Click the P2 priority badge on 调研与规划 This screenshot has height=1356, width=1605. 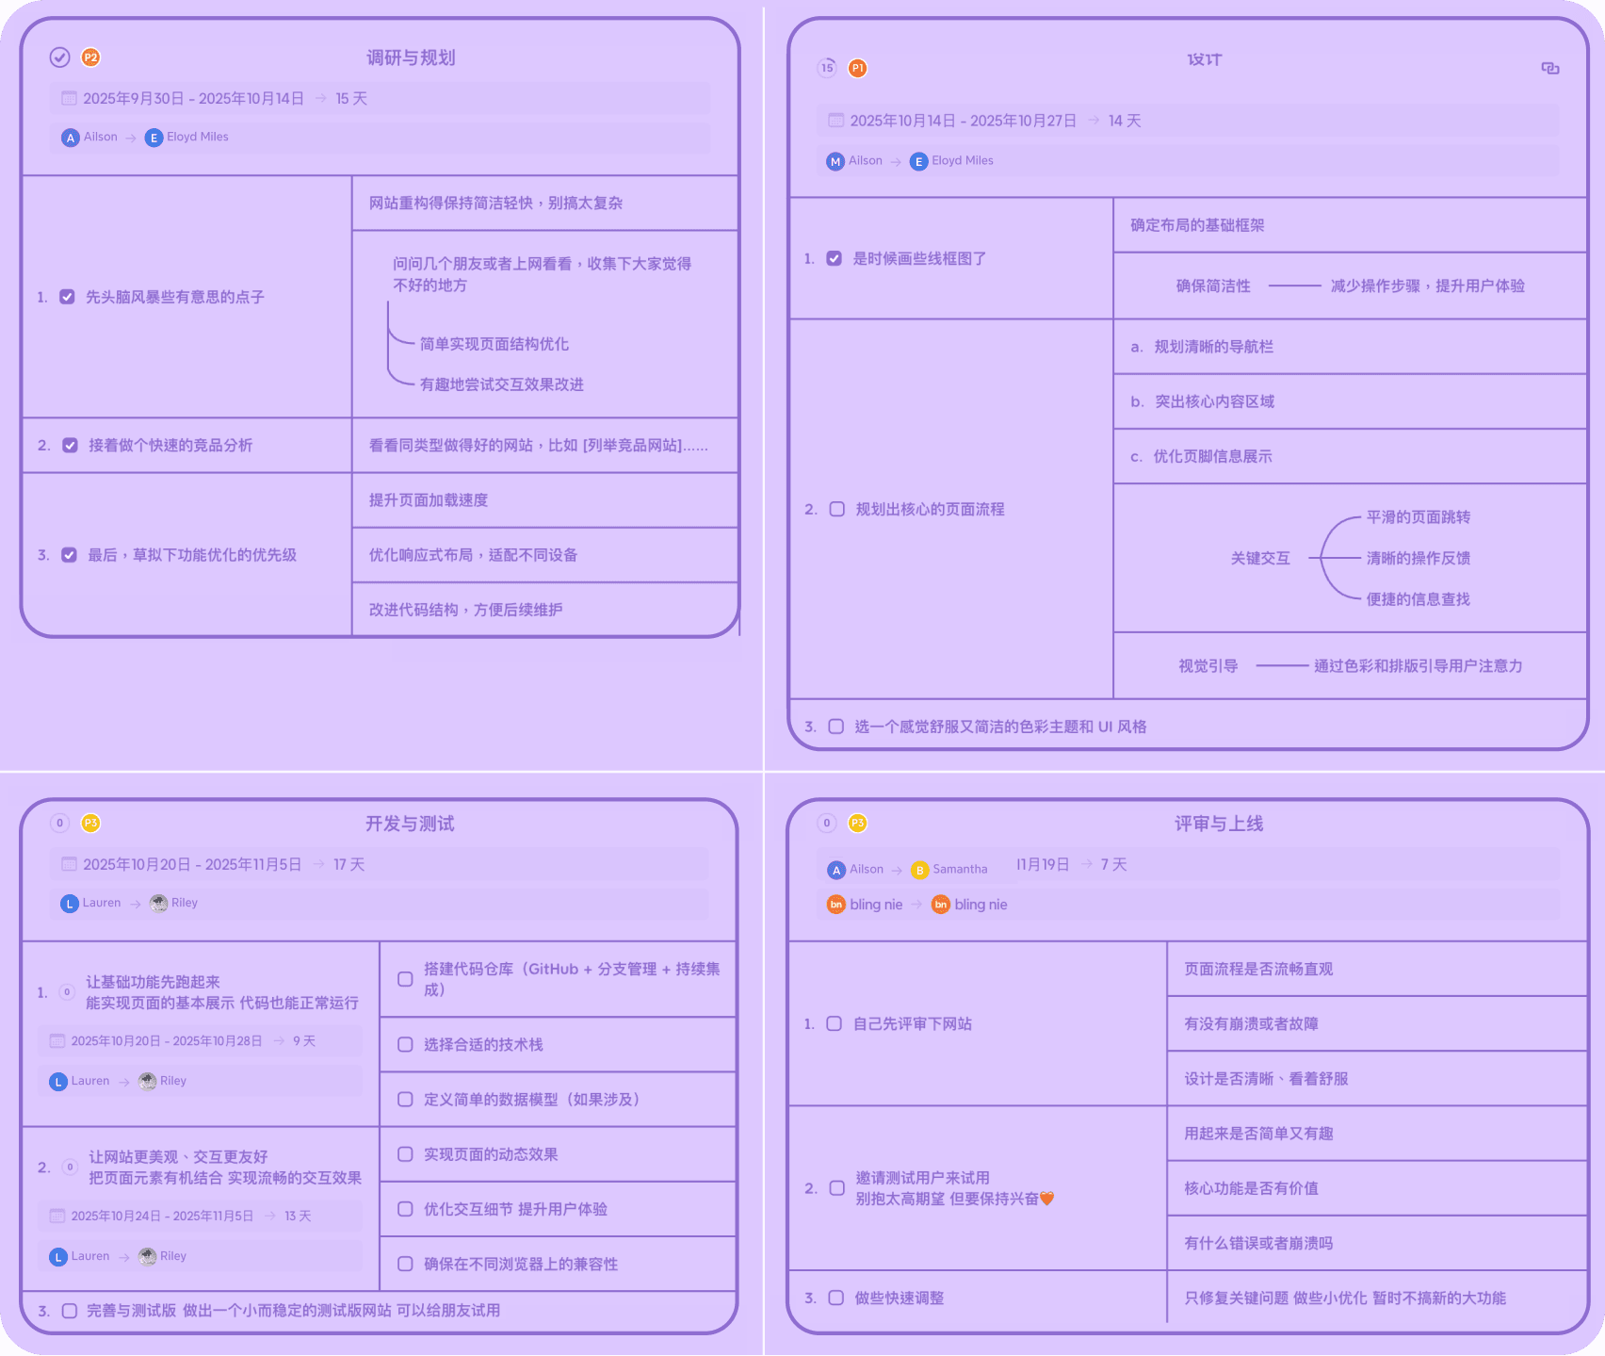90,57
